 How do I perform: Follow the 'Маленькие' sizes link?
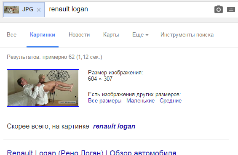141,101
